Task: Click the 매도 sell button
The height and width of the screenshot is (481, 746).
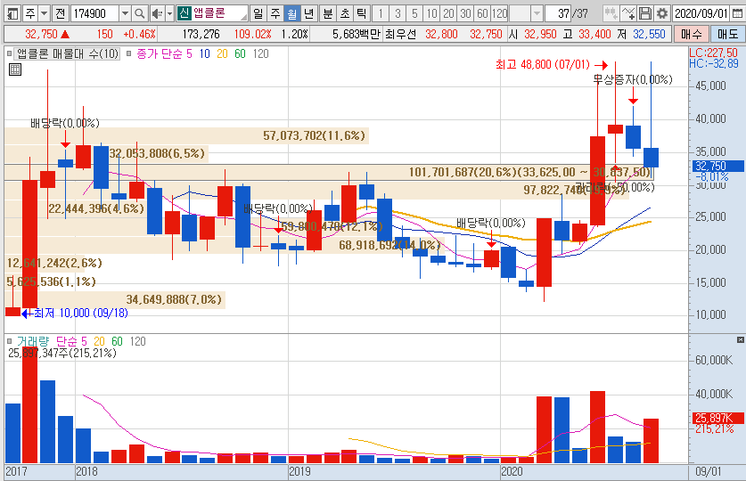Action: pyautogui.click(x=727, y=34)
